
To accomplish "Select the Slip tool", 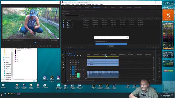I will pos(63,62).
